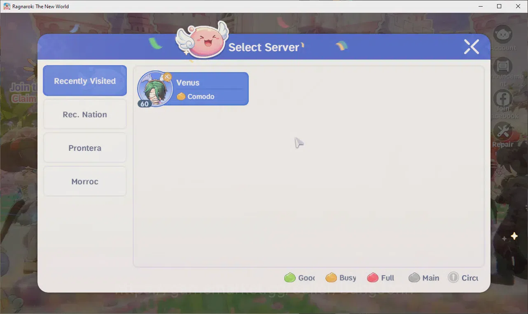The height and width of the screenshot is (314, 528).
Task: Show the Morroc server group
Action: (85, 181)
